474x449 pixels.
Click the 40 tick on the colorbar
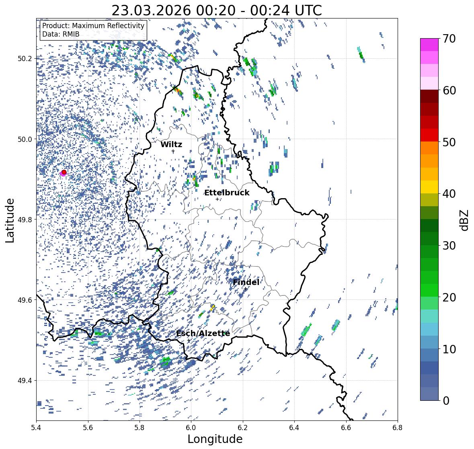tap(449, 194)
